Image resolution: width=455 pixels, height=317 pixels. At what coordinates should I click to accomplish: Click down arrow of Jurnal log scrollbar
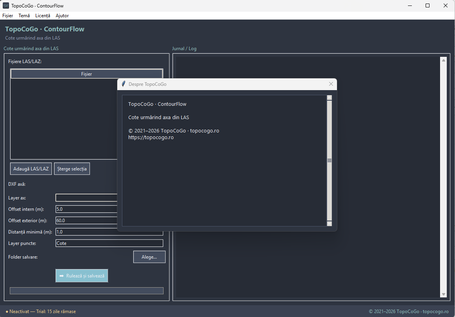coord(443,294)
